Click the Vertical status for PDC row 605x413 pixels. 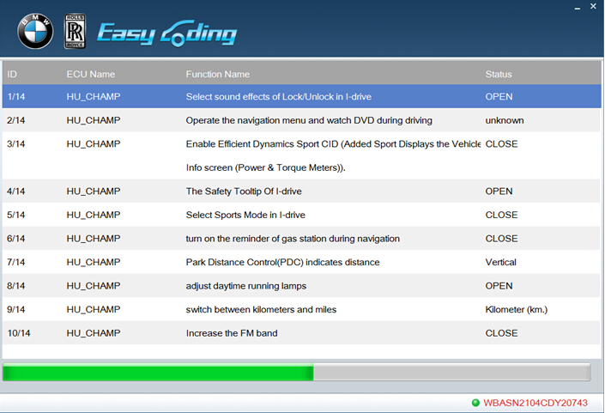click(x=500, y=262)
